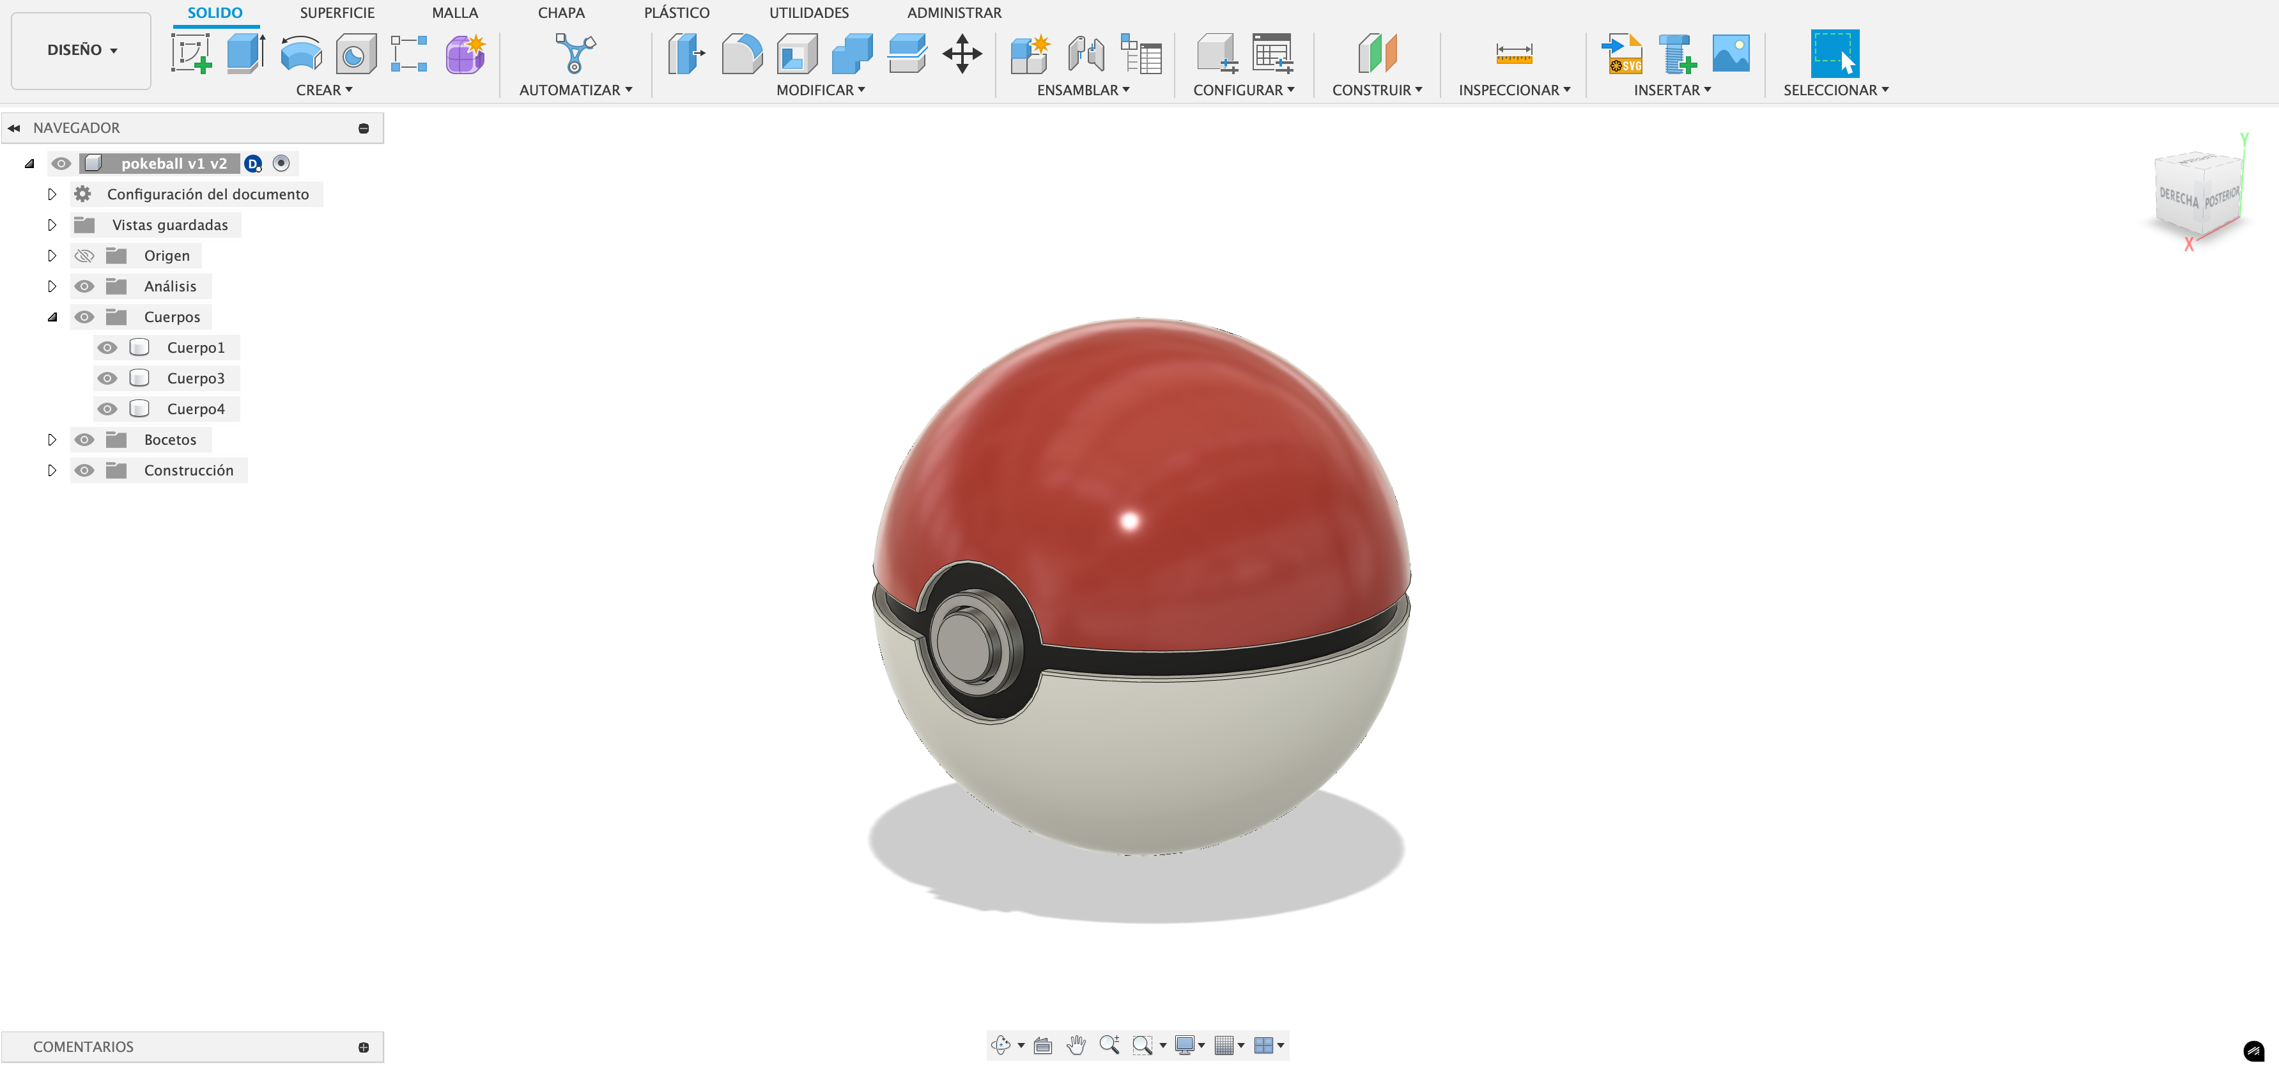
Task: Switch to the UTILIDADES tab
Action: point(808,12)
